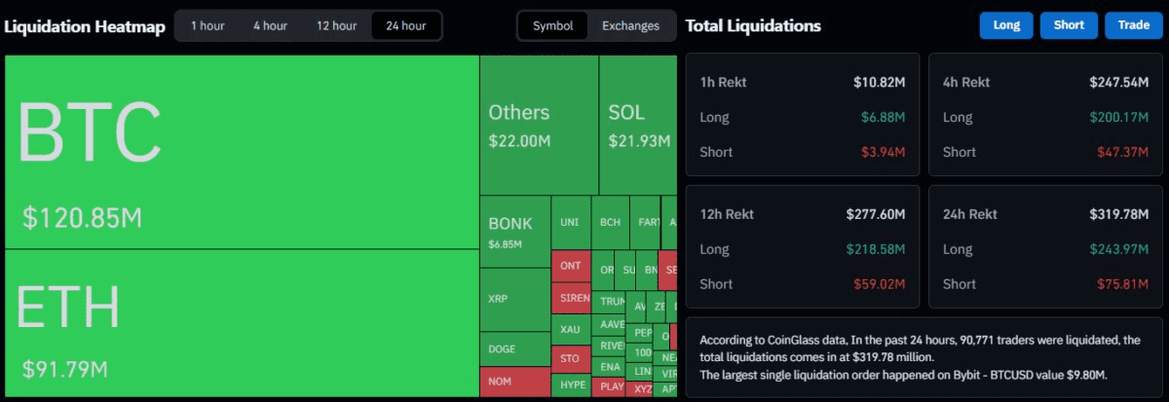The height and width of the screenshot is (402, 1169).
Task: Click the red SIREN tile
Action: [571, 297]
